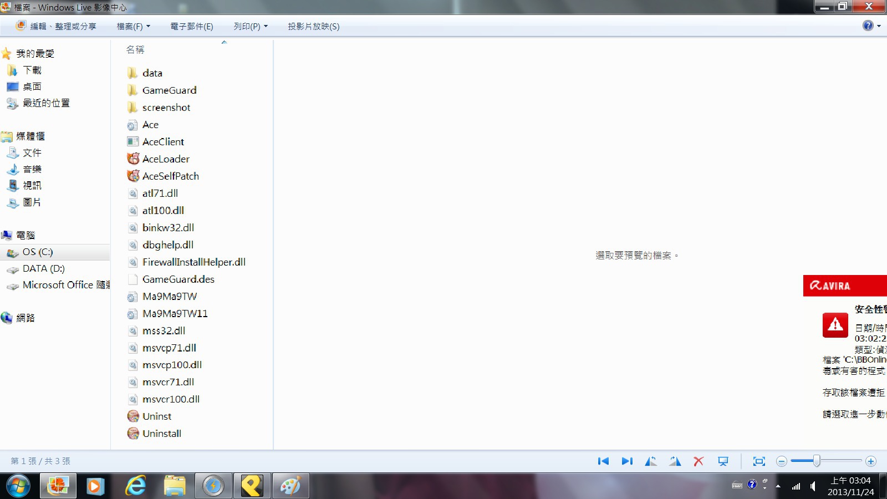This screenshot has width=887, height=499.
Task: Select the atl71.dll file
Action: click(x=160, y=194)
